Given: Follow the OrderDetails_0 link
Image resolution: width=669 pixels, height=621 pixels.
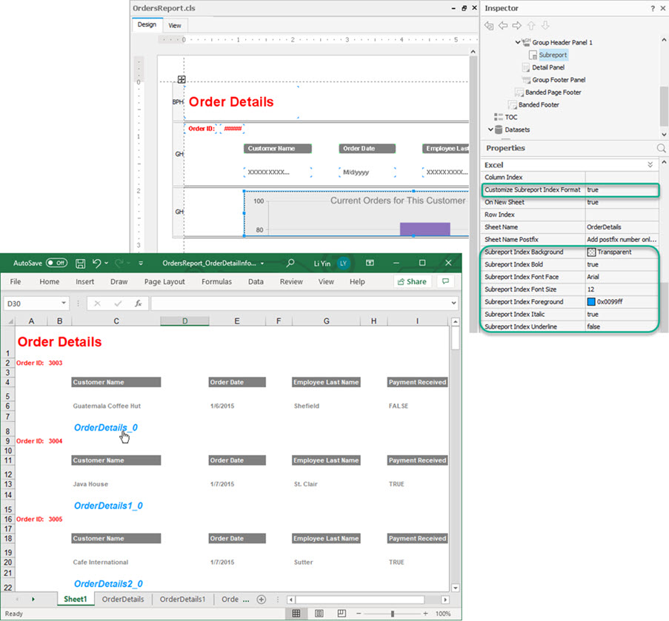Looking at the screenshot, I should 106,428.
